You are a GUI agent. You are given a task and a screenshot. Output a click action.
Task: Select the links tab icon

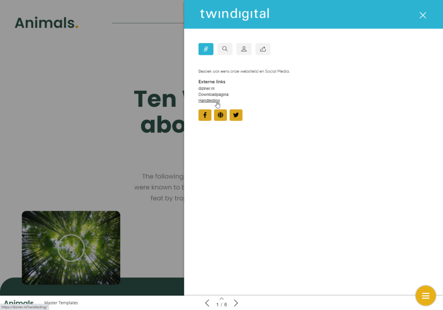[x=205, y=49]
